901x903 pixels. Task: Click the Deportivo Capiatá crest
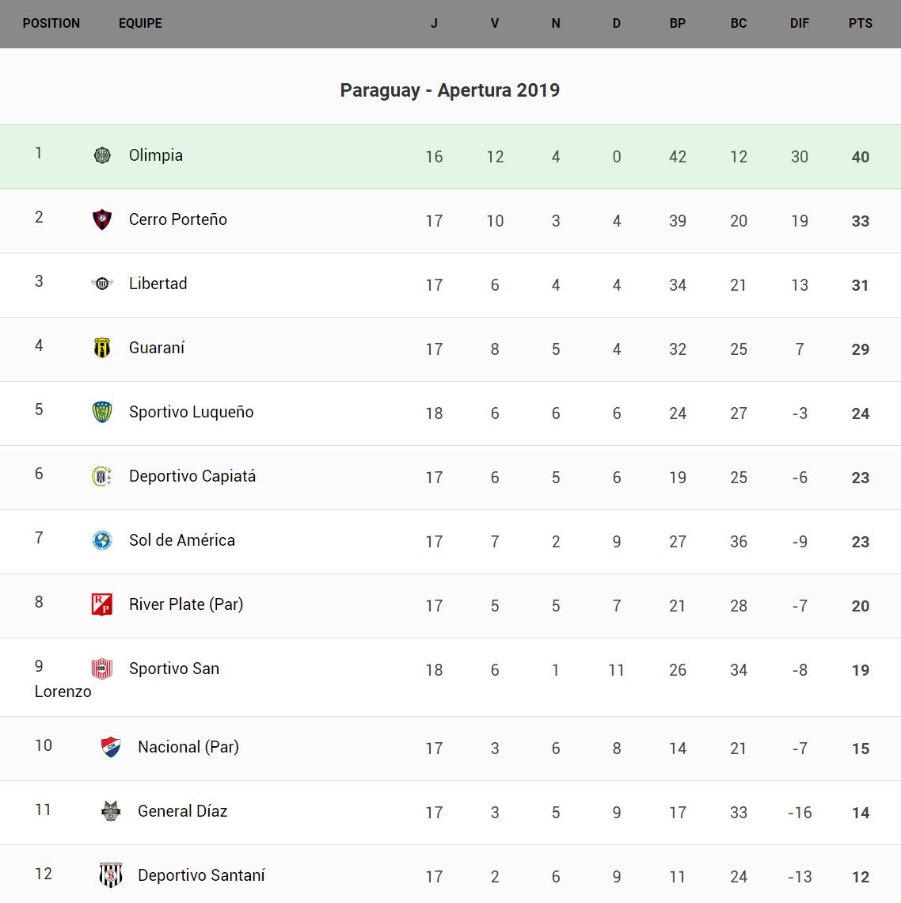point(102,476)
